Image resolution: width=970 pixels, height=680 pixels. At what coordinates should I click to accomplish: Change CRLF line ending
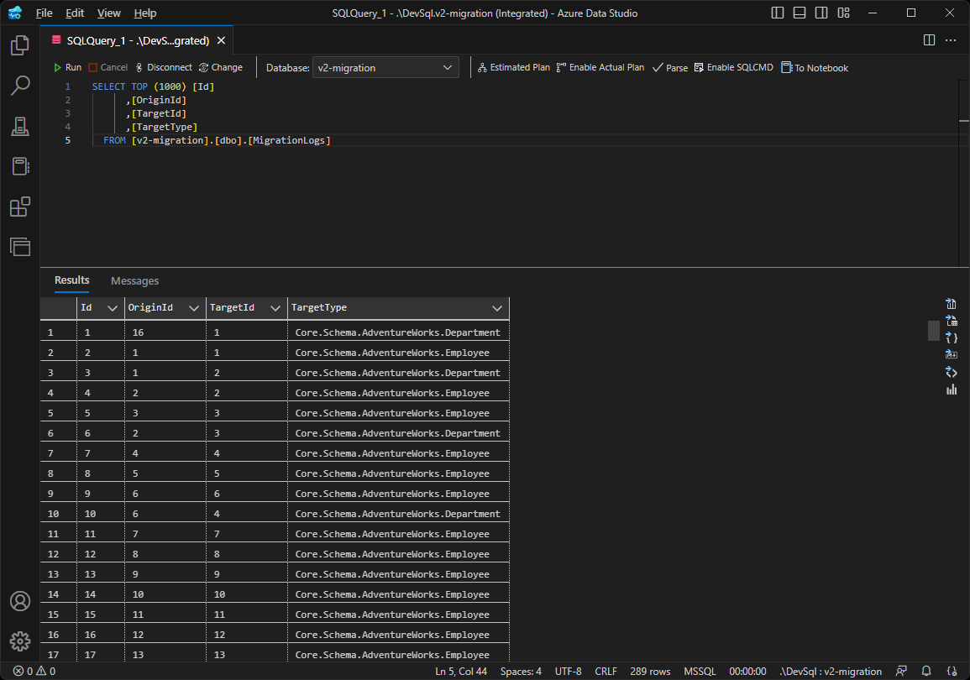606,672
